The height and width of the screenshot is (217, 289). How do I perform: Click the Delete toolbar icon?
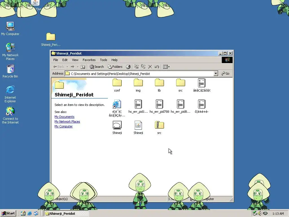(x=150, y=67)
